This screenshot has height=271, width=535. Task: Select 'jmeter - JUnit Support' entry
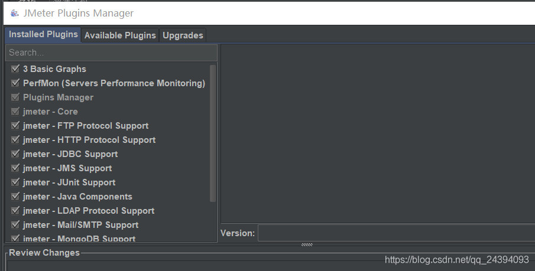pyautogui.click(x=69, y=182)
